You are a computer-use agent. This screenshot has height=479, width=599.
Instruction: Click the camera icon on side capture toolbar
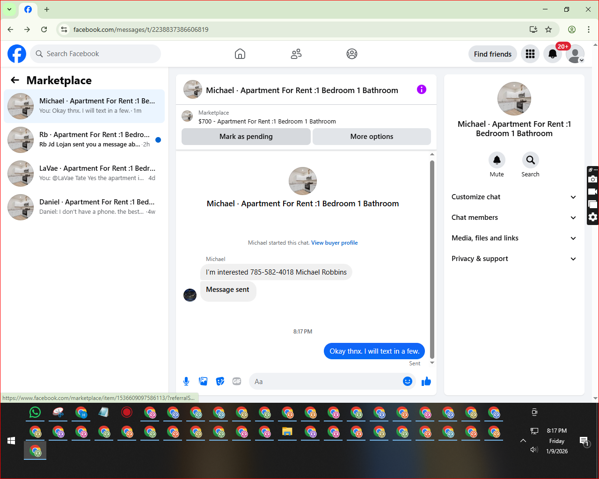pyautogui.click(x=593, y=179)
